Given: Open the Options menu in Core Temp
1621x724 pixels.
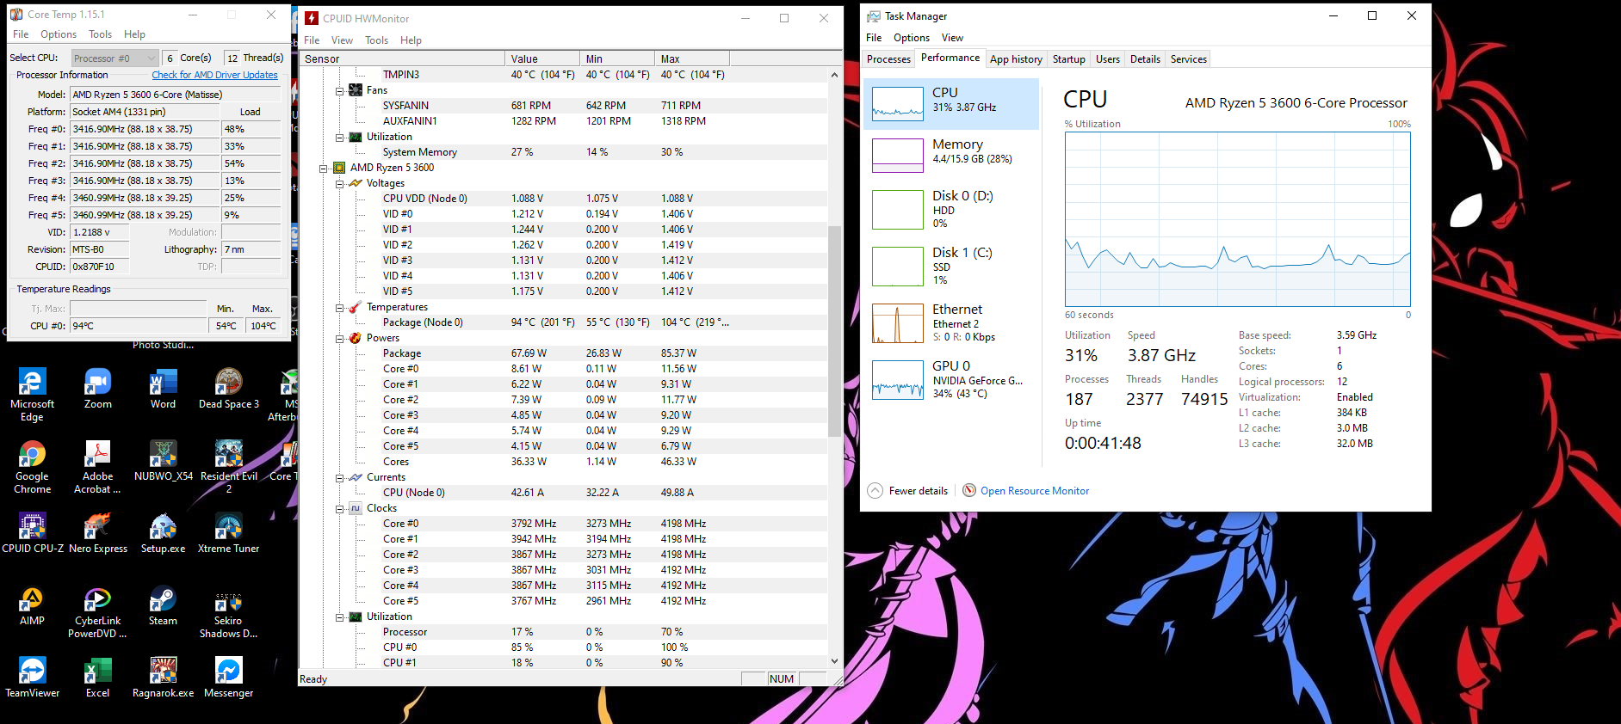Looking at the screenshot, I should pos(59,34).
